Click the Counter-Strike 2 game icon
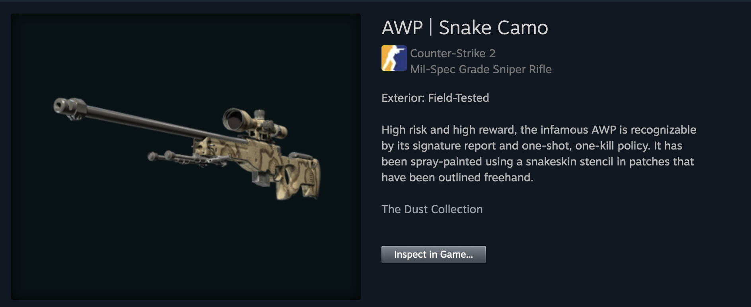This screenshot has height=307, width=751. pos(394,58)
